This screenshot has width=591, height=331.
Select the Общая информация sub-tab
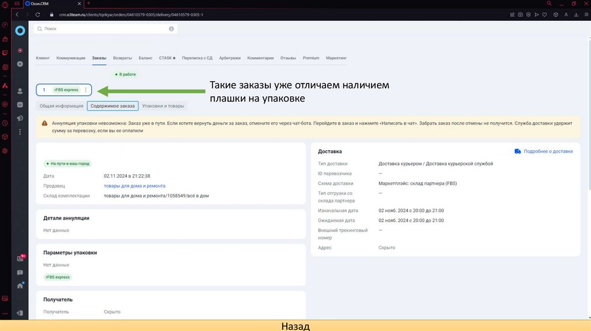click(x=61, y=106)
